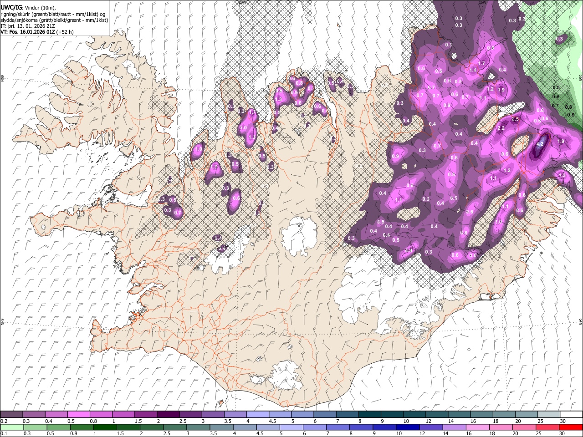Screen dimensions: 583x437
Task: Pick deep blue lower swatch between 10 and 12
Action: (408, 427)
